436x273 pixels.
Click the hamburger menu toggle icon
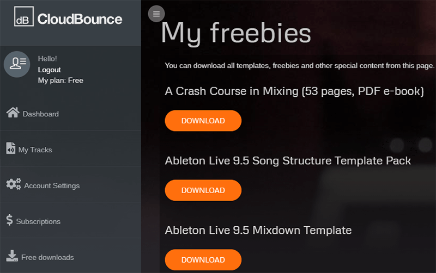(x=156, y=14)
